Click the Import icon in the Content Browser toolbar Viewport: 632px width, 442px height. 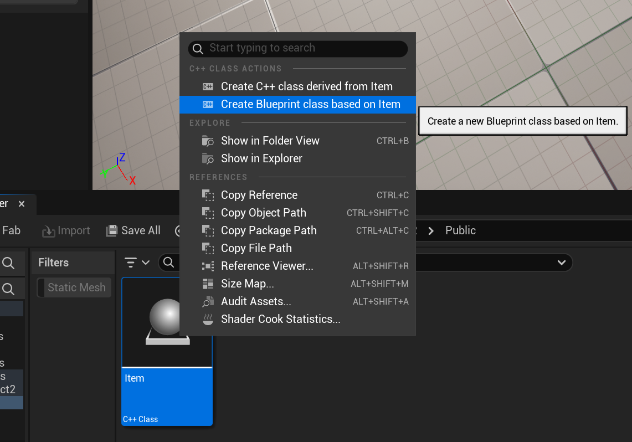(x=48, y=231)
